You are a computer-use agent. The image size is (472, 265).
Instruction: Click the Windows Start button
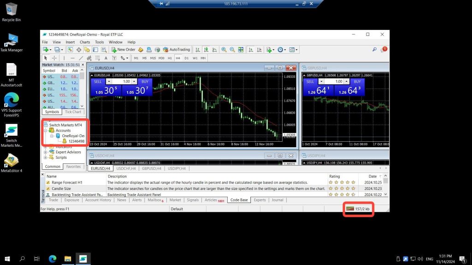(x=7, y=259)
